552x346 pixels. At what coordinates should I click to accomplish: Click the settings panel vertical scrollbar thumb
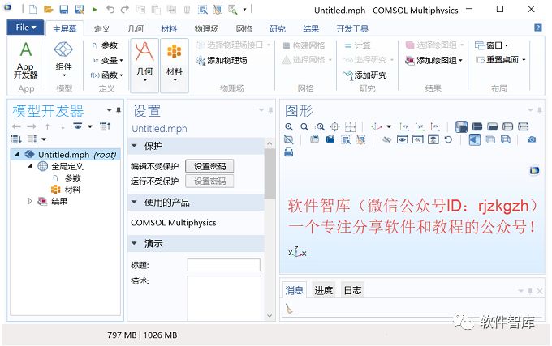coord(270,173)
